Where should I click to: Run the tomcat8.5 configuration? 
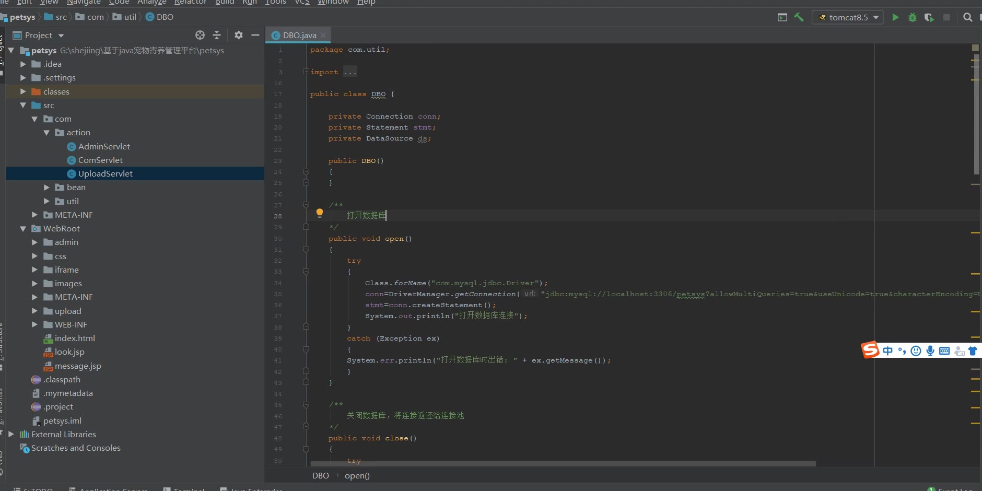tap(895, 17)
